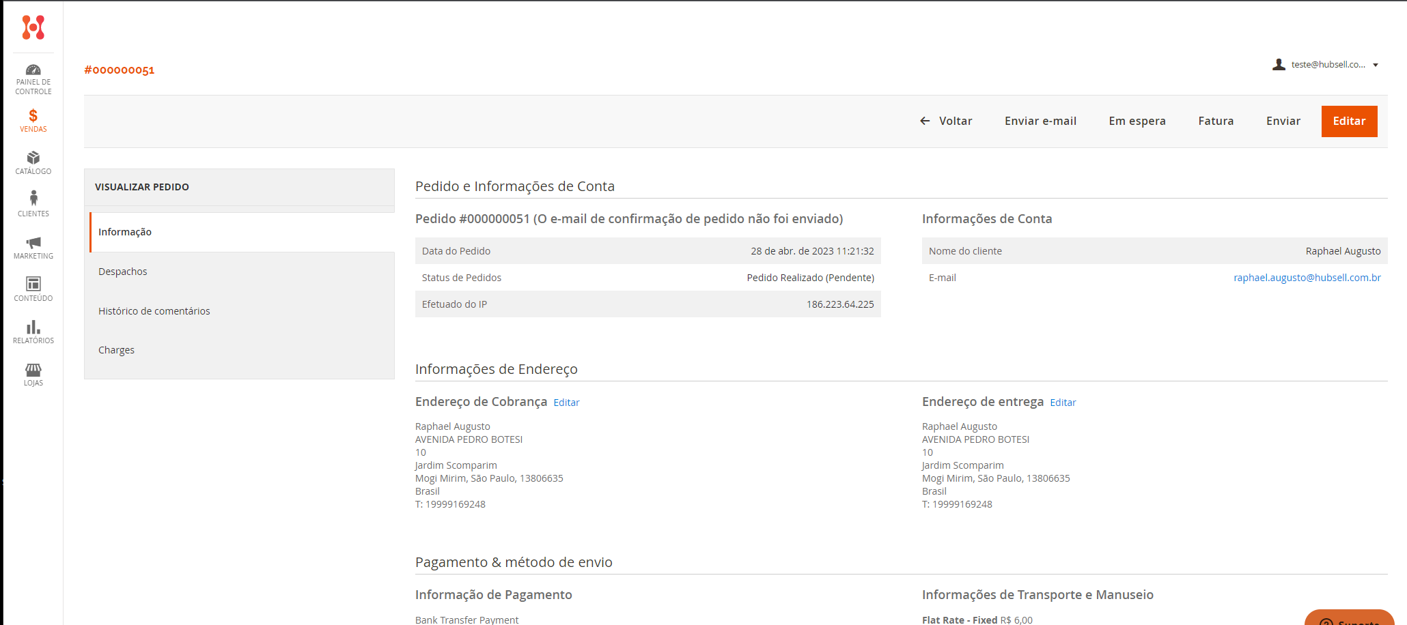Open Histórico de comentários tab
Image resolution: width=1407 pixels, height=625 pixels.
[x=154, y=311]
